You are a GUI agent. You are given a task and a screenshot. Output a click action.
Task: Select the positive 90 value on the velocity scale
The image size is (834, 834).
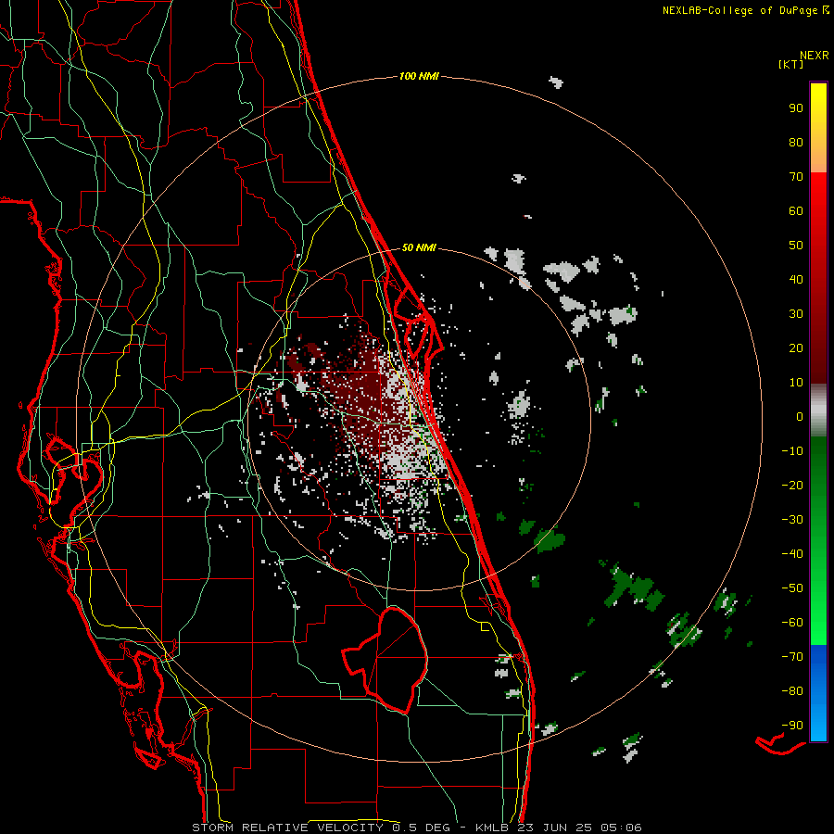[x=796, y=108]
